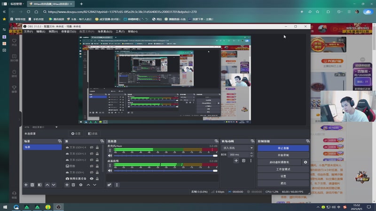376x211 pixels.
Task: Go to browser home page
Action: pos(36,12)
